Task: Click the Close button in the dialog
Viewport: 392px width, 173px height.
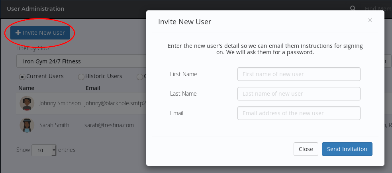Action: coord(306,149)
